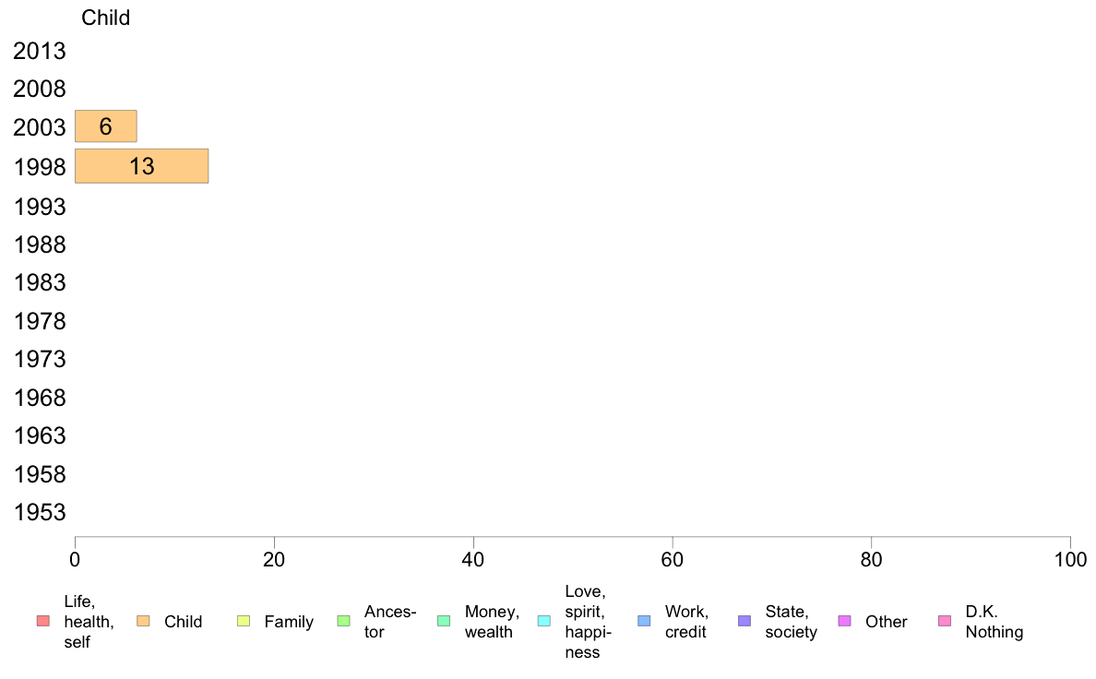Select the Family legend swatch

pyautogui.click(x=244, y=621)
